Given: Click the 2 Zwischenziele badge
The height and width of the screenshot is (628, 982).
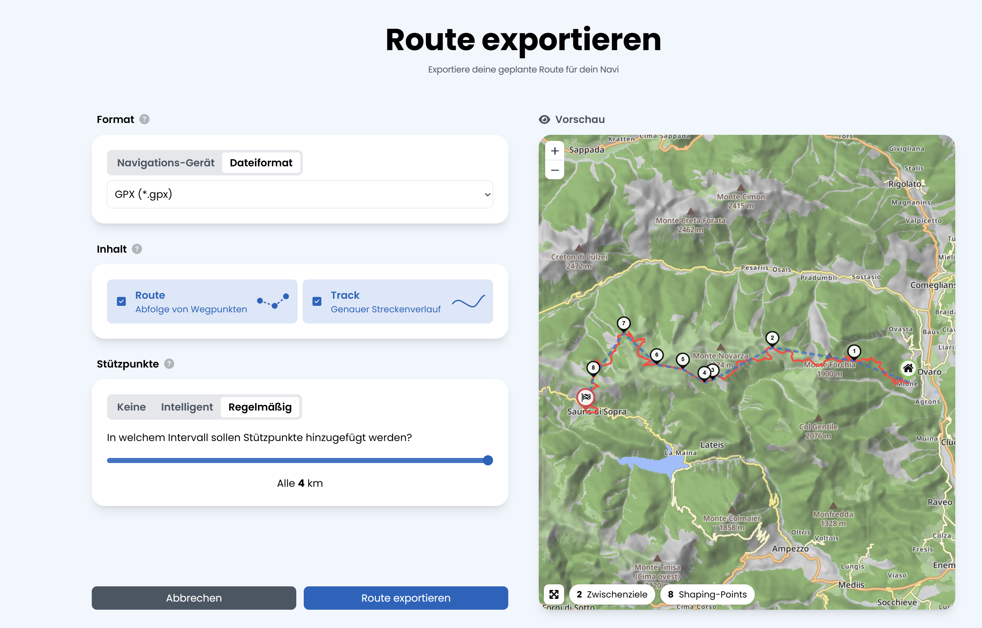Looking at the screenshot, I should [x=612, y=594].
